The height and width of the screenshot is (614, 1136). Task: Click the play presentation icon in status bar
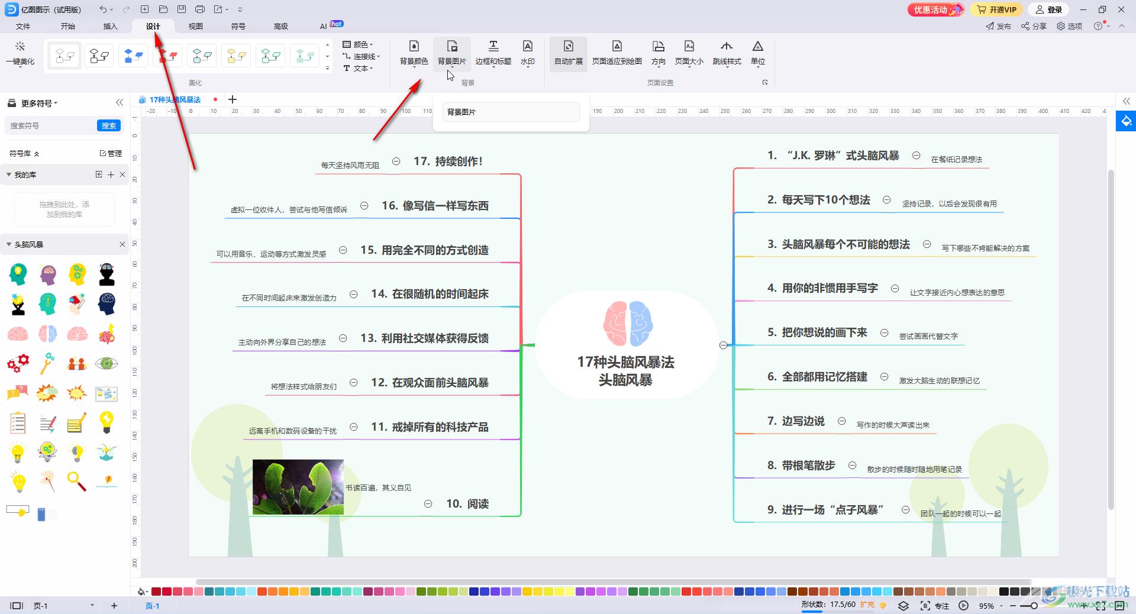tap(963, 606)
